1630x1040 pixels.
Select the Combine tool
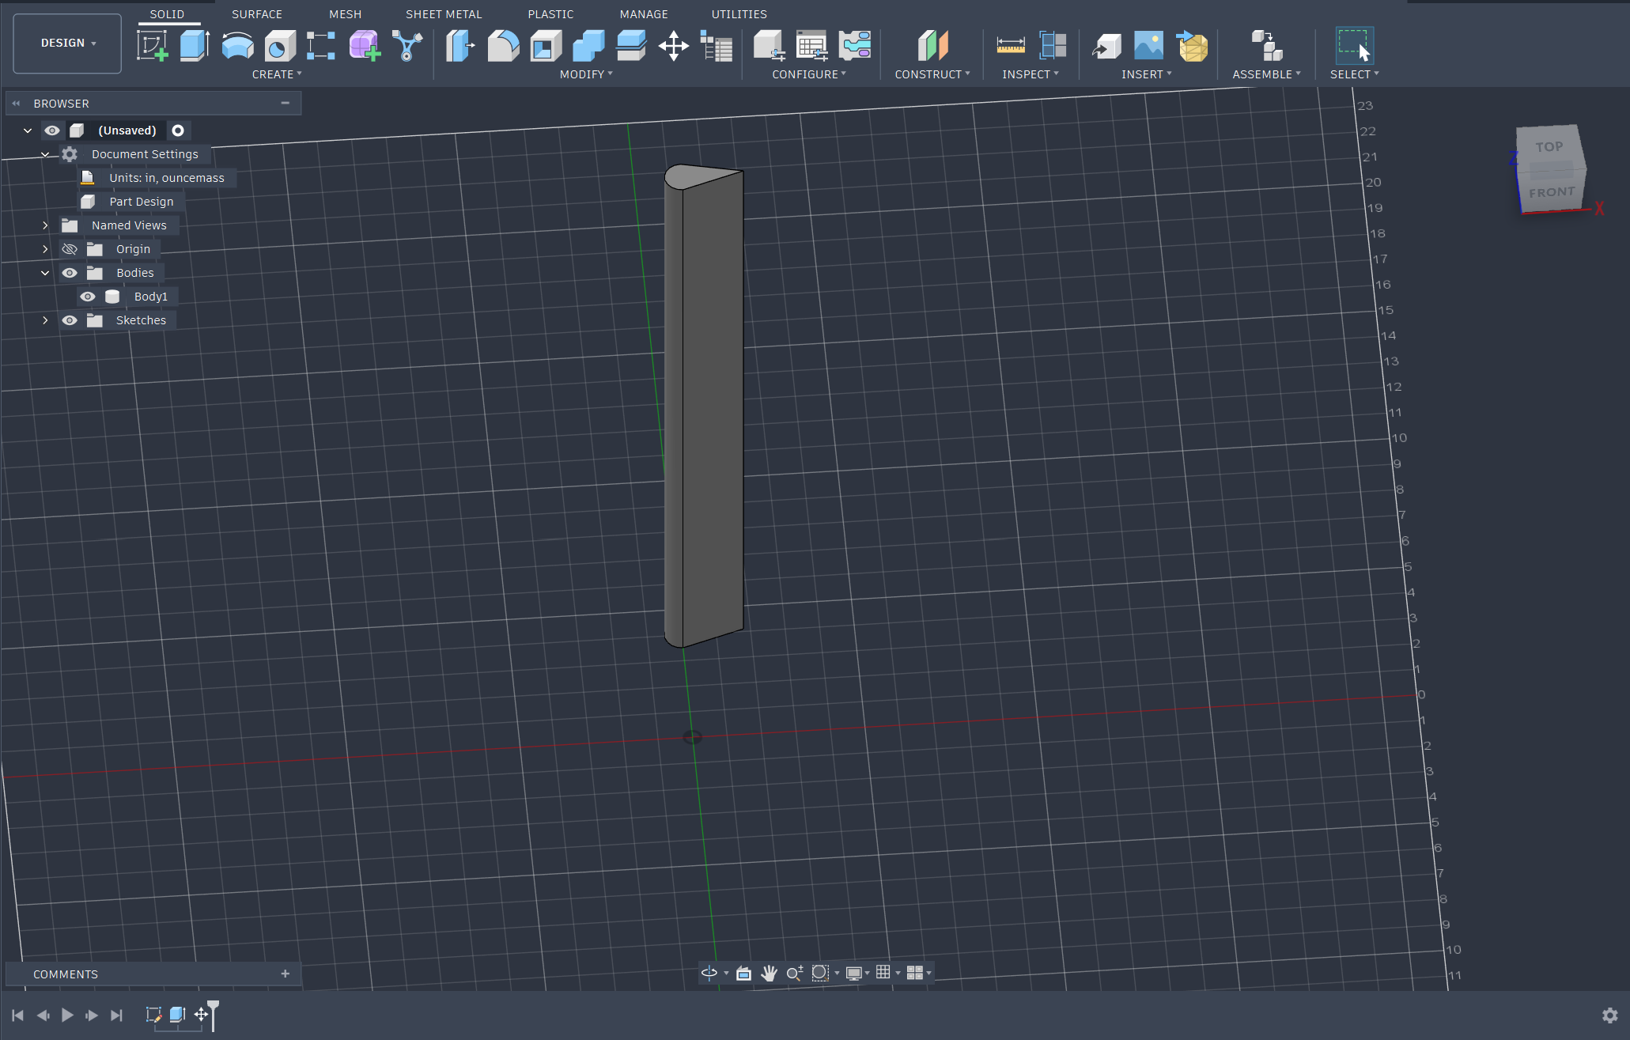coord(588,46)
